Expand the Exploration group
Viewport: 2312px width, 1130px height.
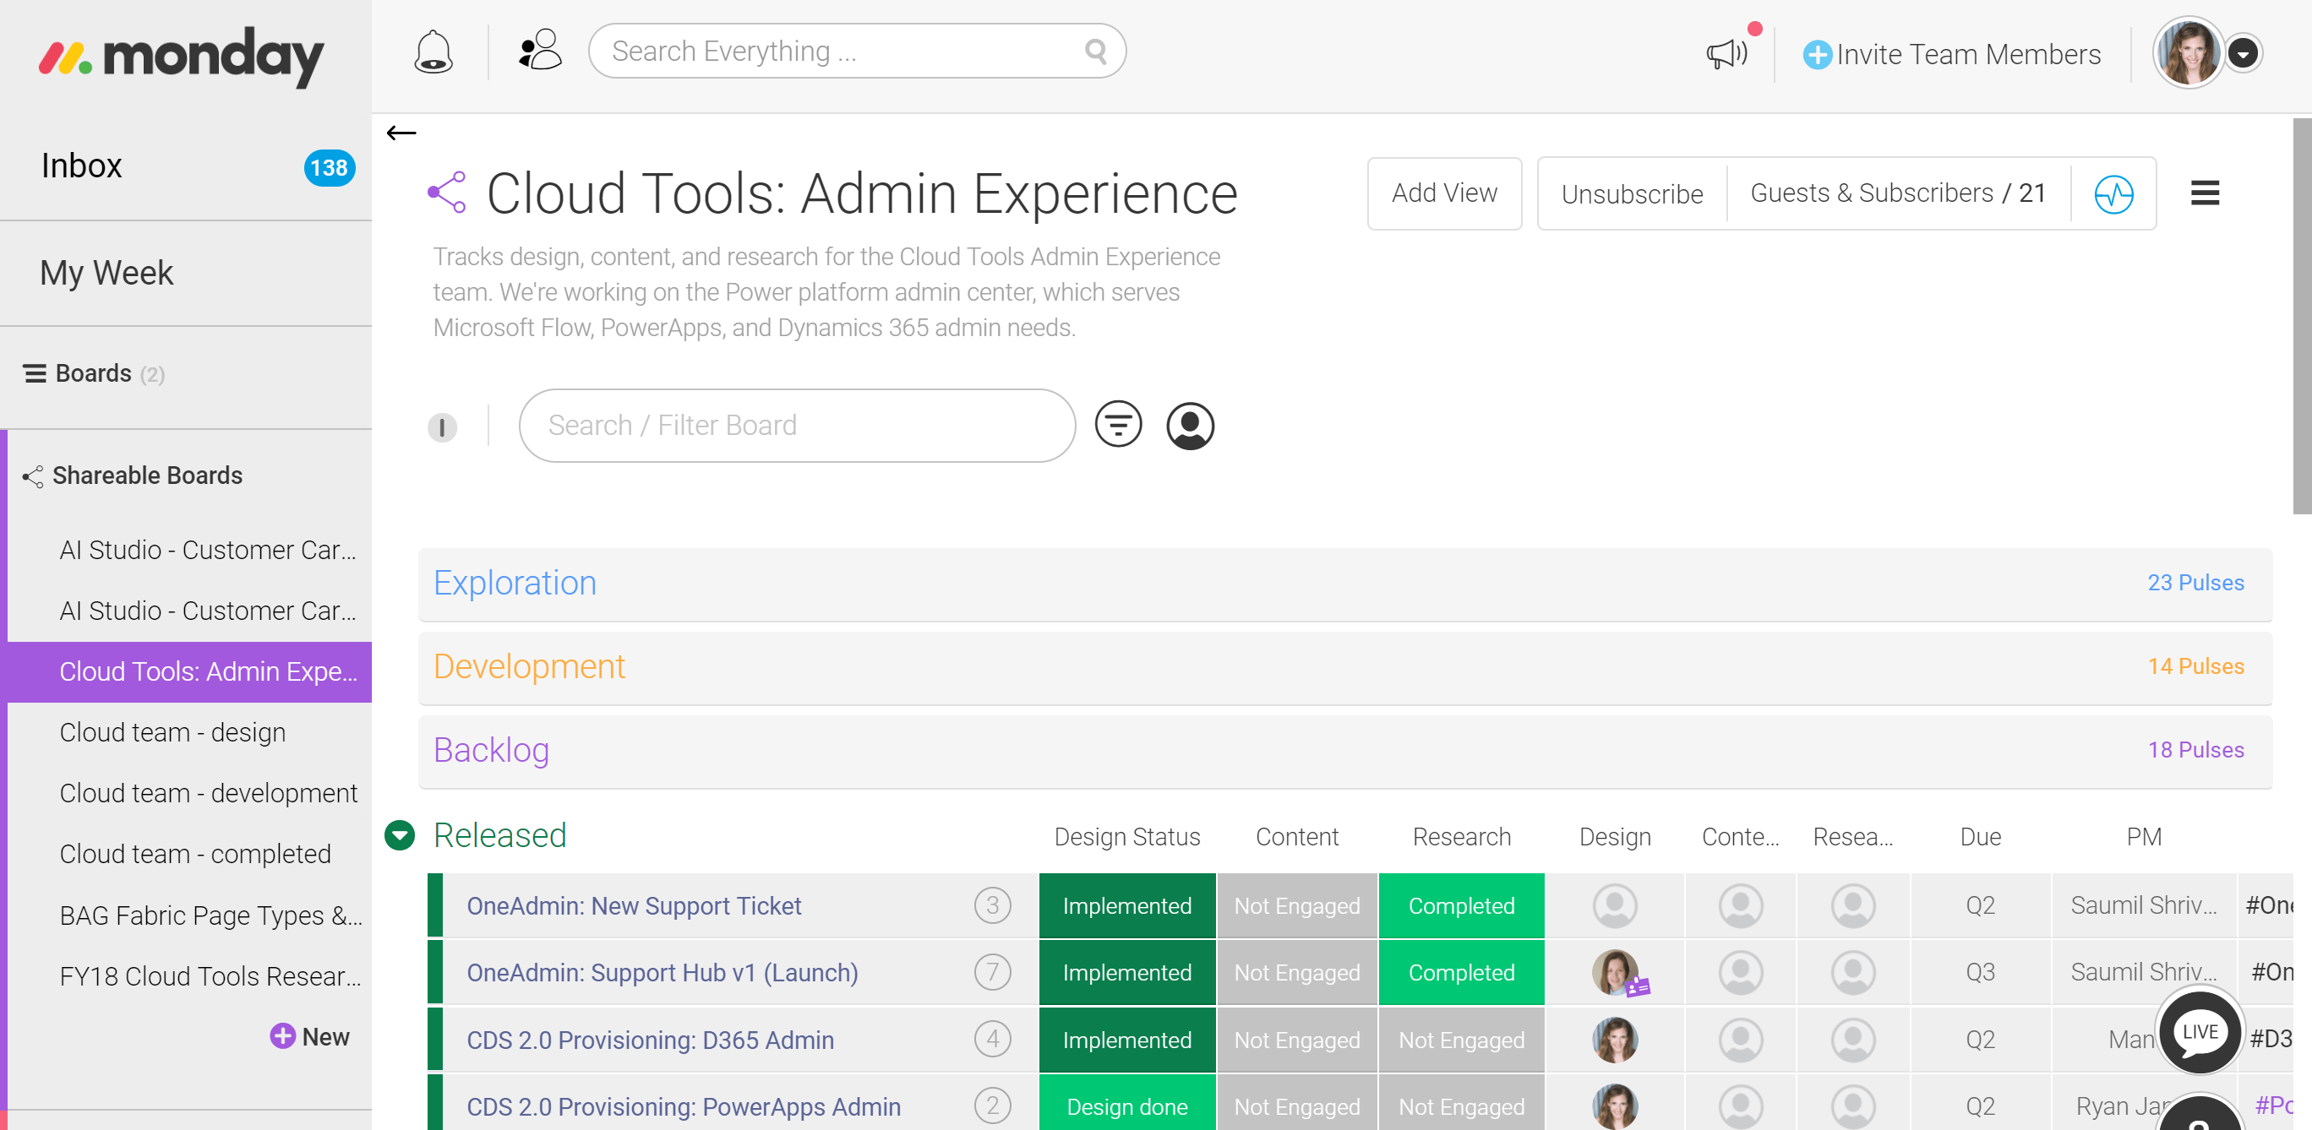(515, 583)
